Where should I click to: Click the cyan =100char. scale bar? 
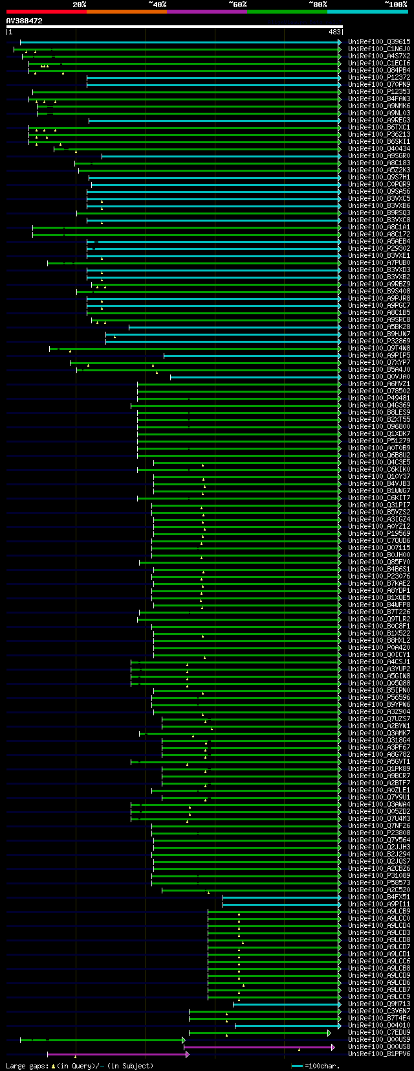pos(298,1066)
